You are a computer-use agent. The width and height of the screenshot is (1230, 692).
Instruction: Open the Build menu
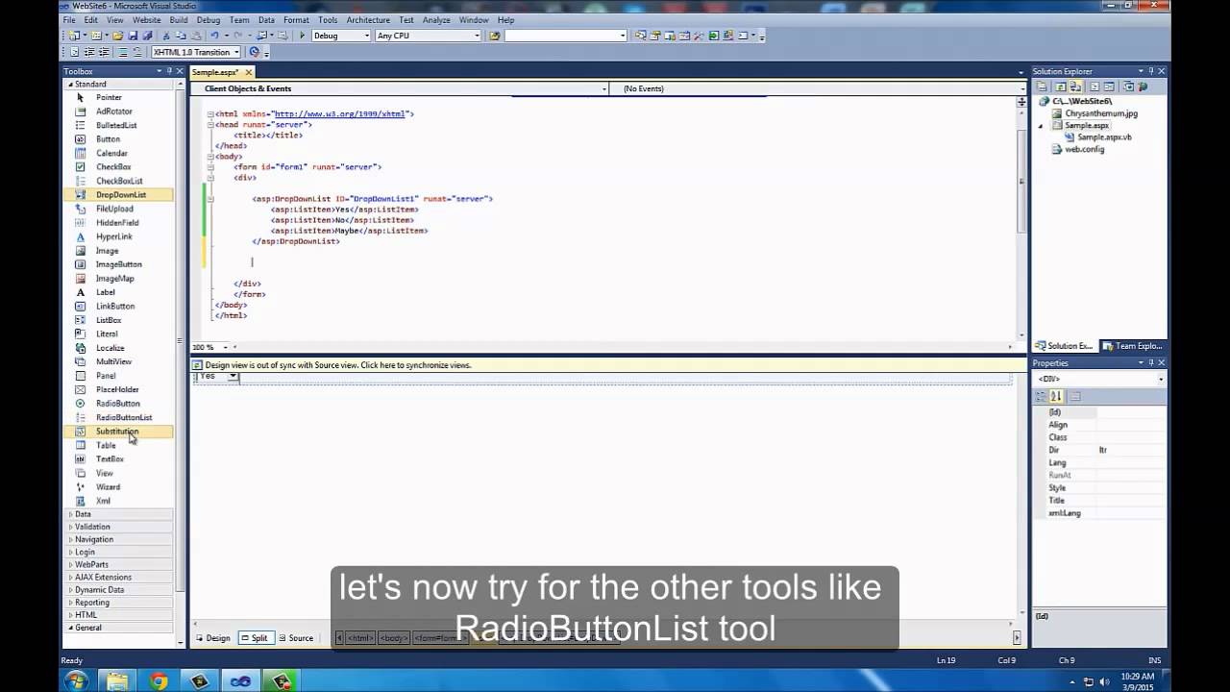(179, 19)
